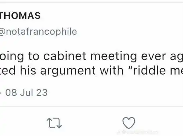
Task: Click "Jul" in the tweet date
Action: coord(26,93)
